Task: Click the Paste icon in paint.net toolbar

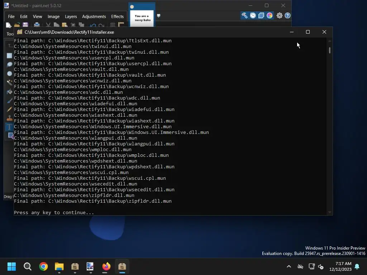Action: (65, 25)
